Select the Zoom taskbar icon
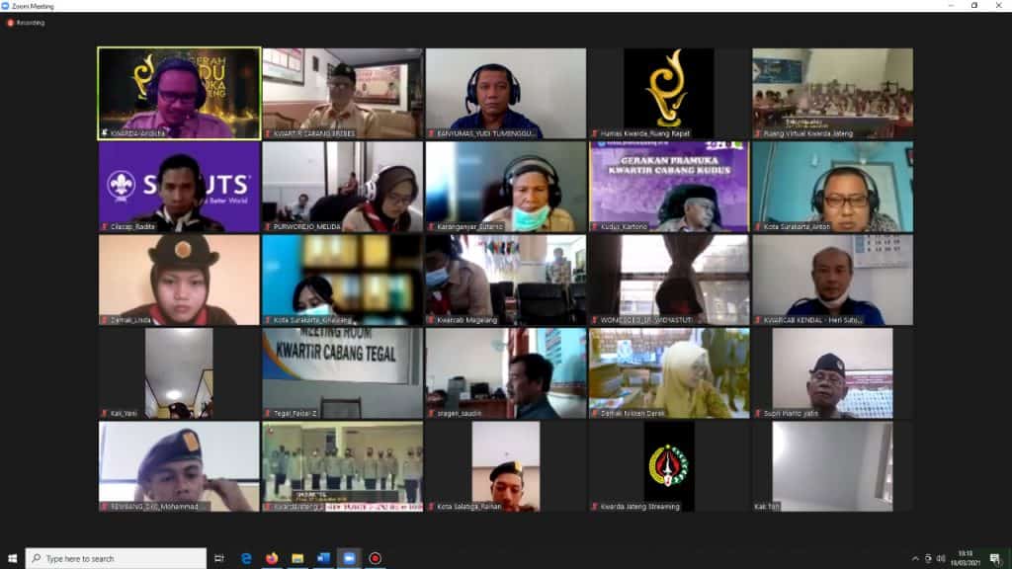Viewport: 1012px width, 569px height. (x=349, y=558)
